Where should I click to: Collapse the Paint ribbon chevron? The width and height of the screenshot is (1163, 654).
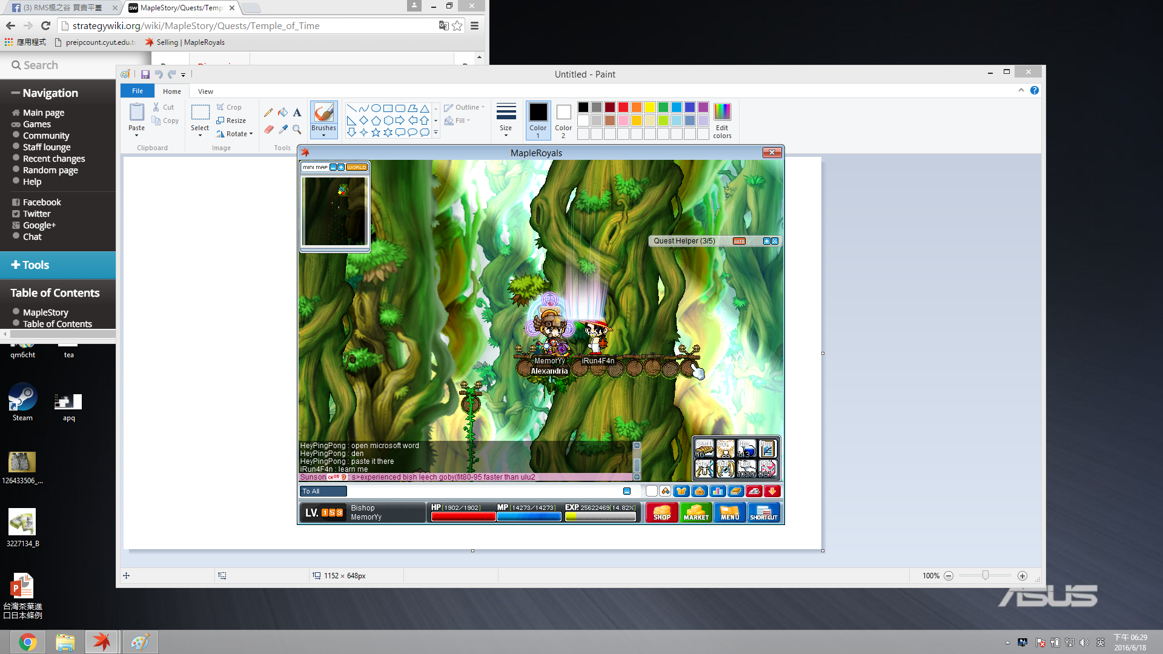click(x=1021, y=90)
